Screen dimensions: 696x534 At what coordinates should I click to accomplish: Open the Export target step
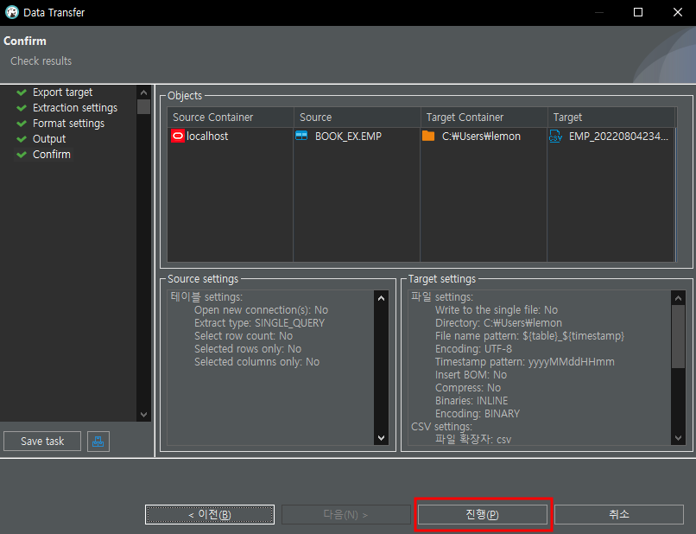(x=62, y=92)
